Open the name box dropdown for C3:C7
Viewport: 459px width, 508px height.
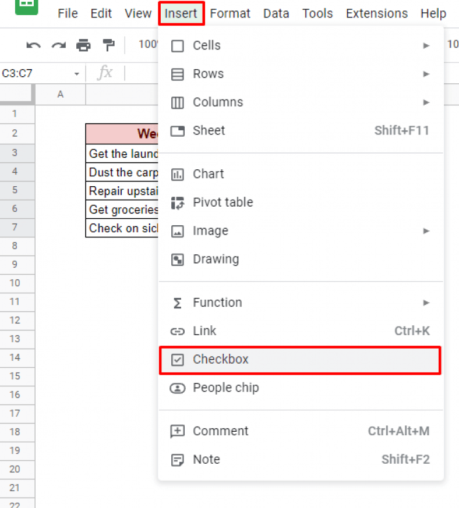(76, 73)
